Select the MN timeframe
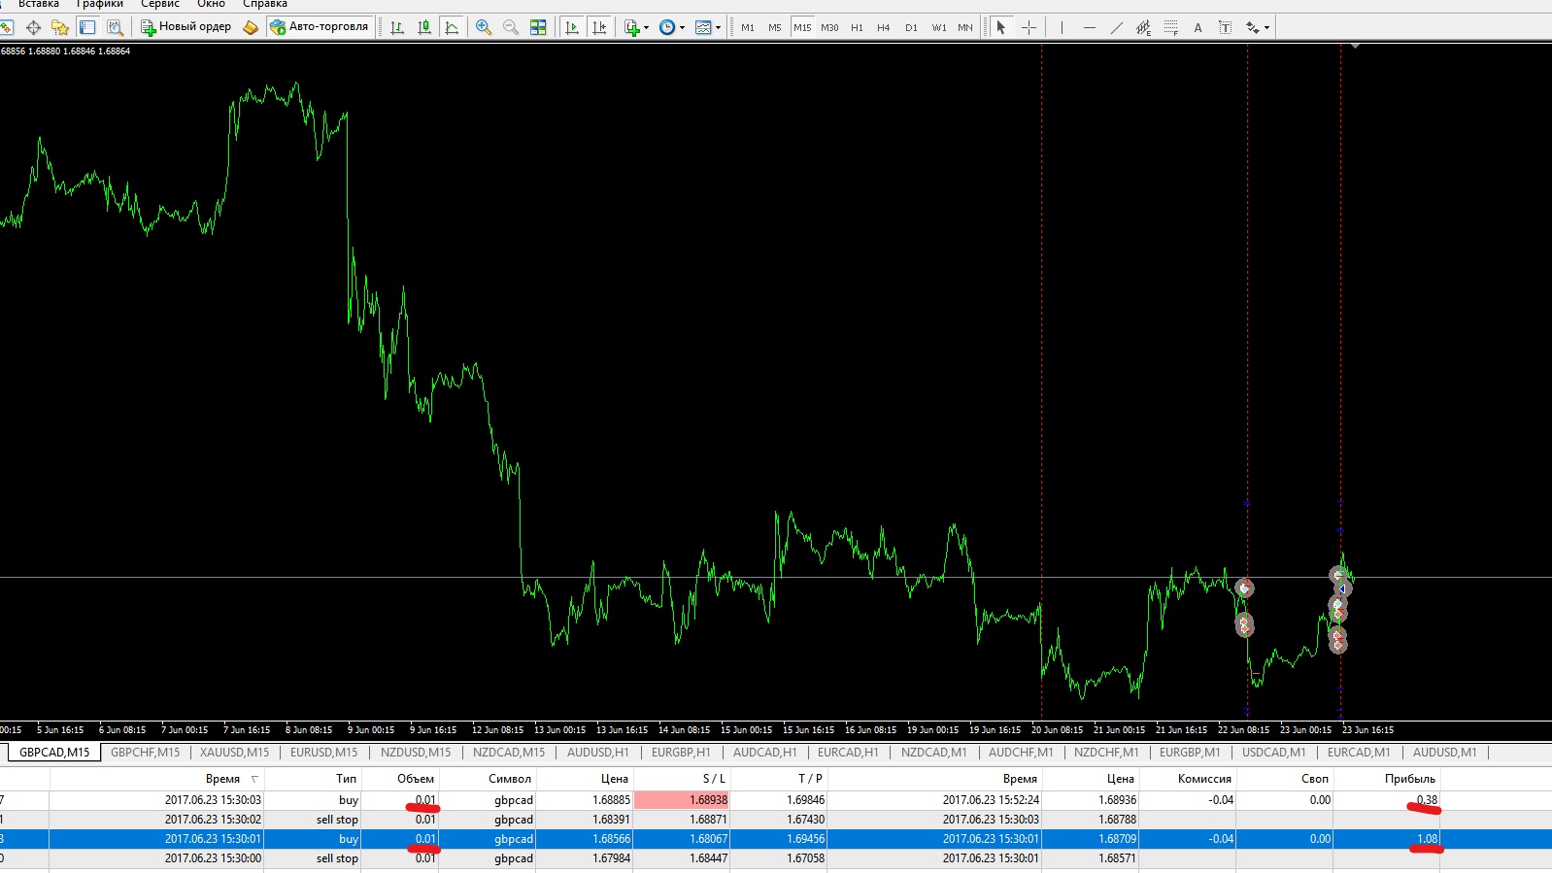Viewport: 1552px width, 873px height. (965, 27)
